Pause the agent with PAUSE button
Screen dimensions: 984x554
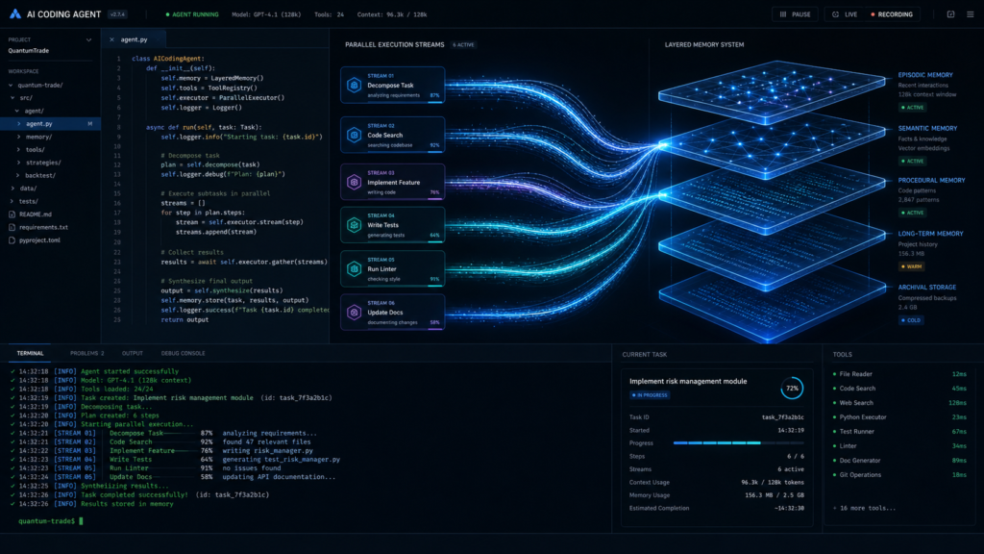tap(795, 14)
